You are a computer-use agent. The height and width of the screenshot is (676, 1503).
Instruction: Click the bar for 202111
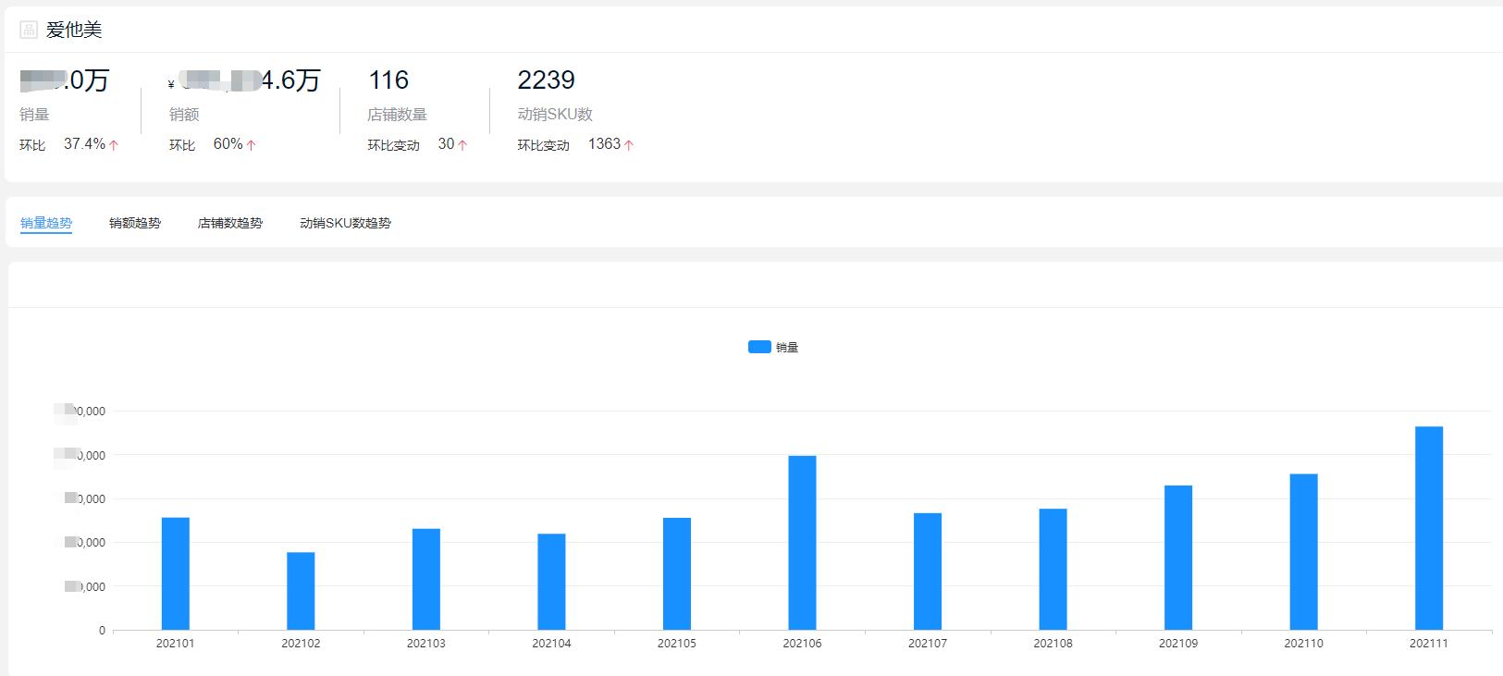tap(1428, 528)
